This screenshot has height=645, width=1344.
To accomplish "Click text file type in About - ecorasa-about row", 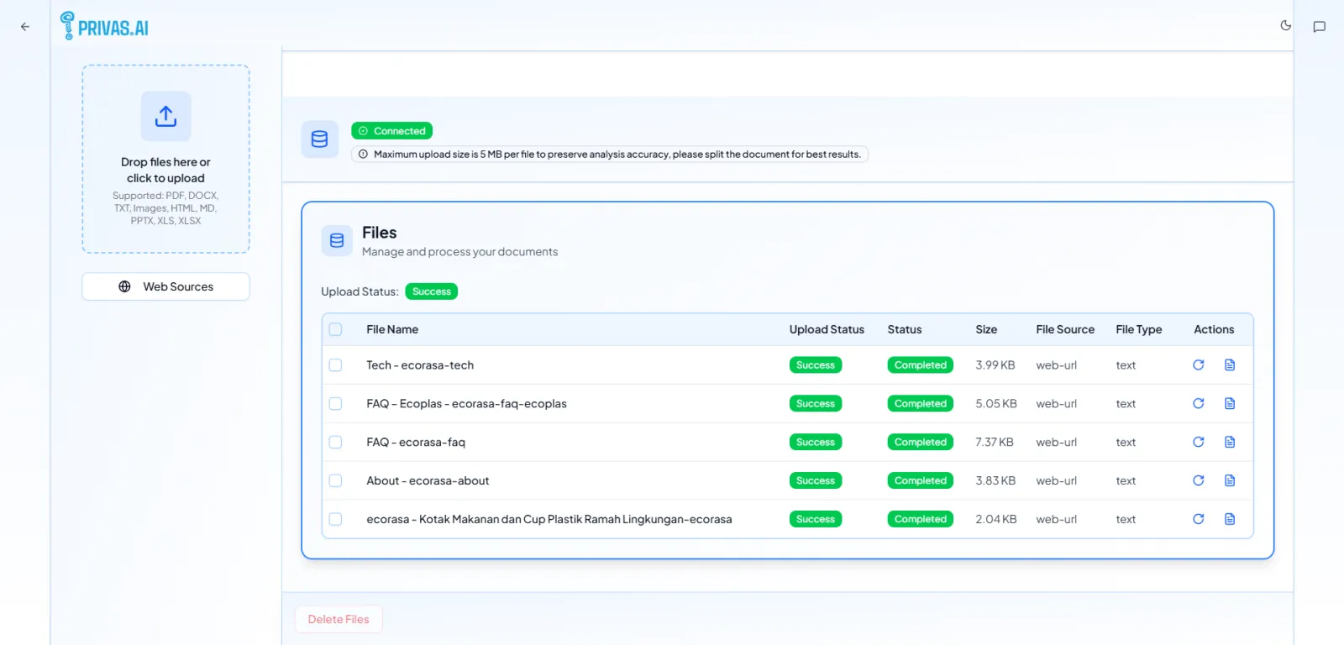I will (1126, 481).
